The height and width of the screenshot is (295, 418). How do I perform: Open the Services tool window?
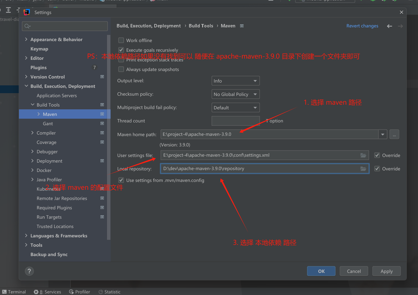(x=48, y=292)
